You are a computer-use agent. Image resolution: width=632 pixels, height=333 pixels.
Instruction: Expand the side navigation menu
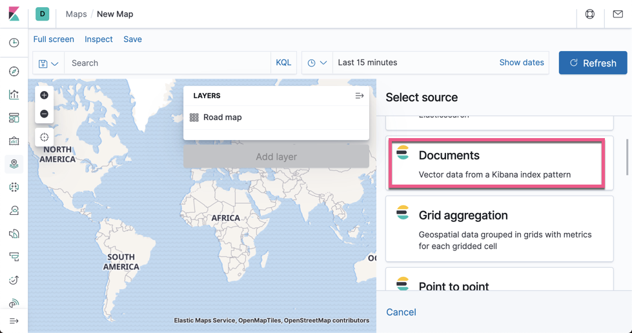pyautogui.click(x=14, y=321)
